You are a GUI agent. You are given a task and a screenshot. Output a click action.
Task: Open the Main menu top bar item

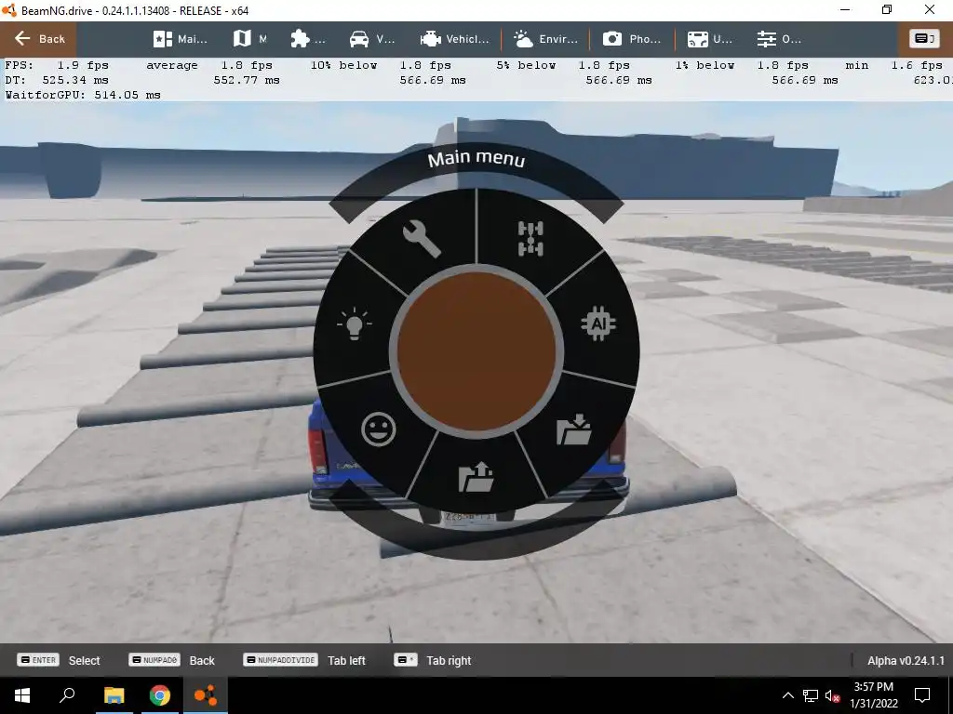(x=180, y=39)
